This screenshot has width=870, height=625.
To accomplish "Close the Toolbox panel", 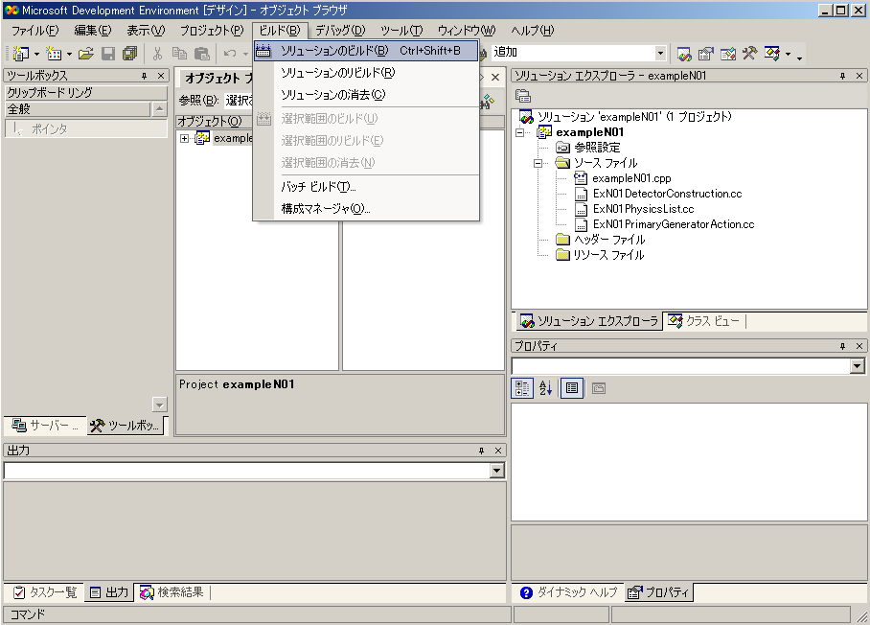I will pyautogui.click(x=161, y=76).
